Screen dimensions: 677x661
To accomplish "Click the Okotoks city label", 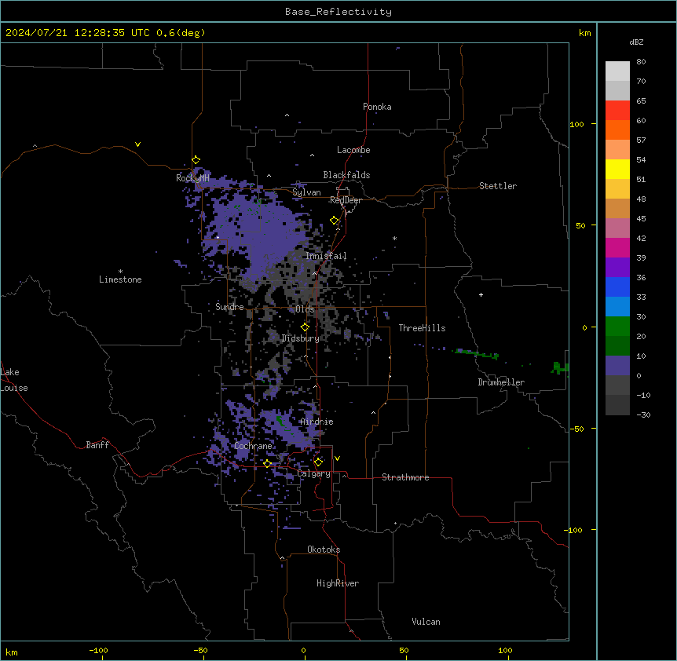I will [x=324, y=550].
